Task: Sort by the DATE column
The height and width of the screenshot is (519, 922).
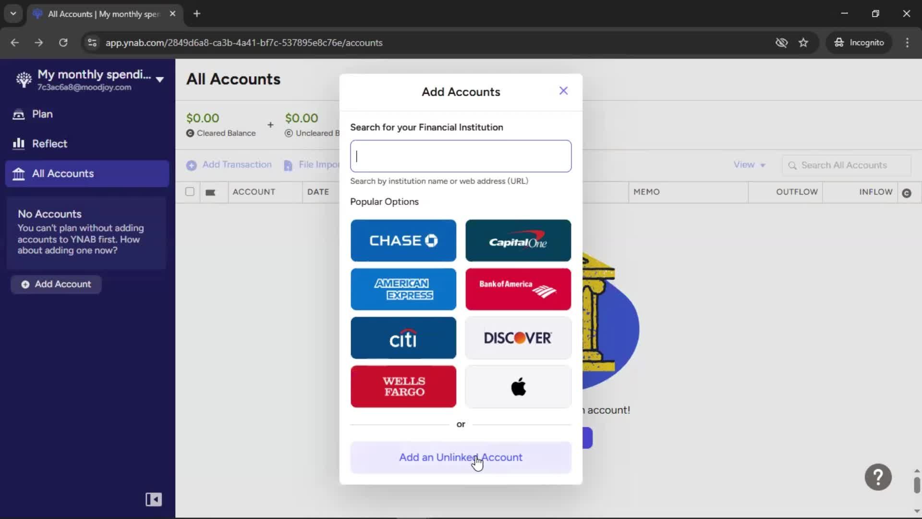Action: coord(318,192)
